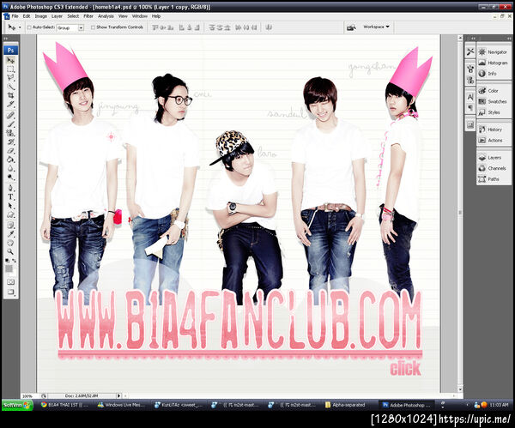Swap foreground and background colors
515x428 pixels.
[14, 261]
